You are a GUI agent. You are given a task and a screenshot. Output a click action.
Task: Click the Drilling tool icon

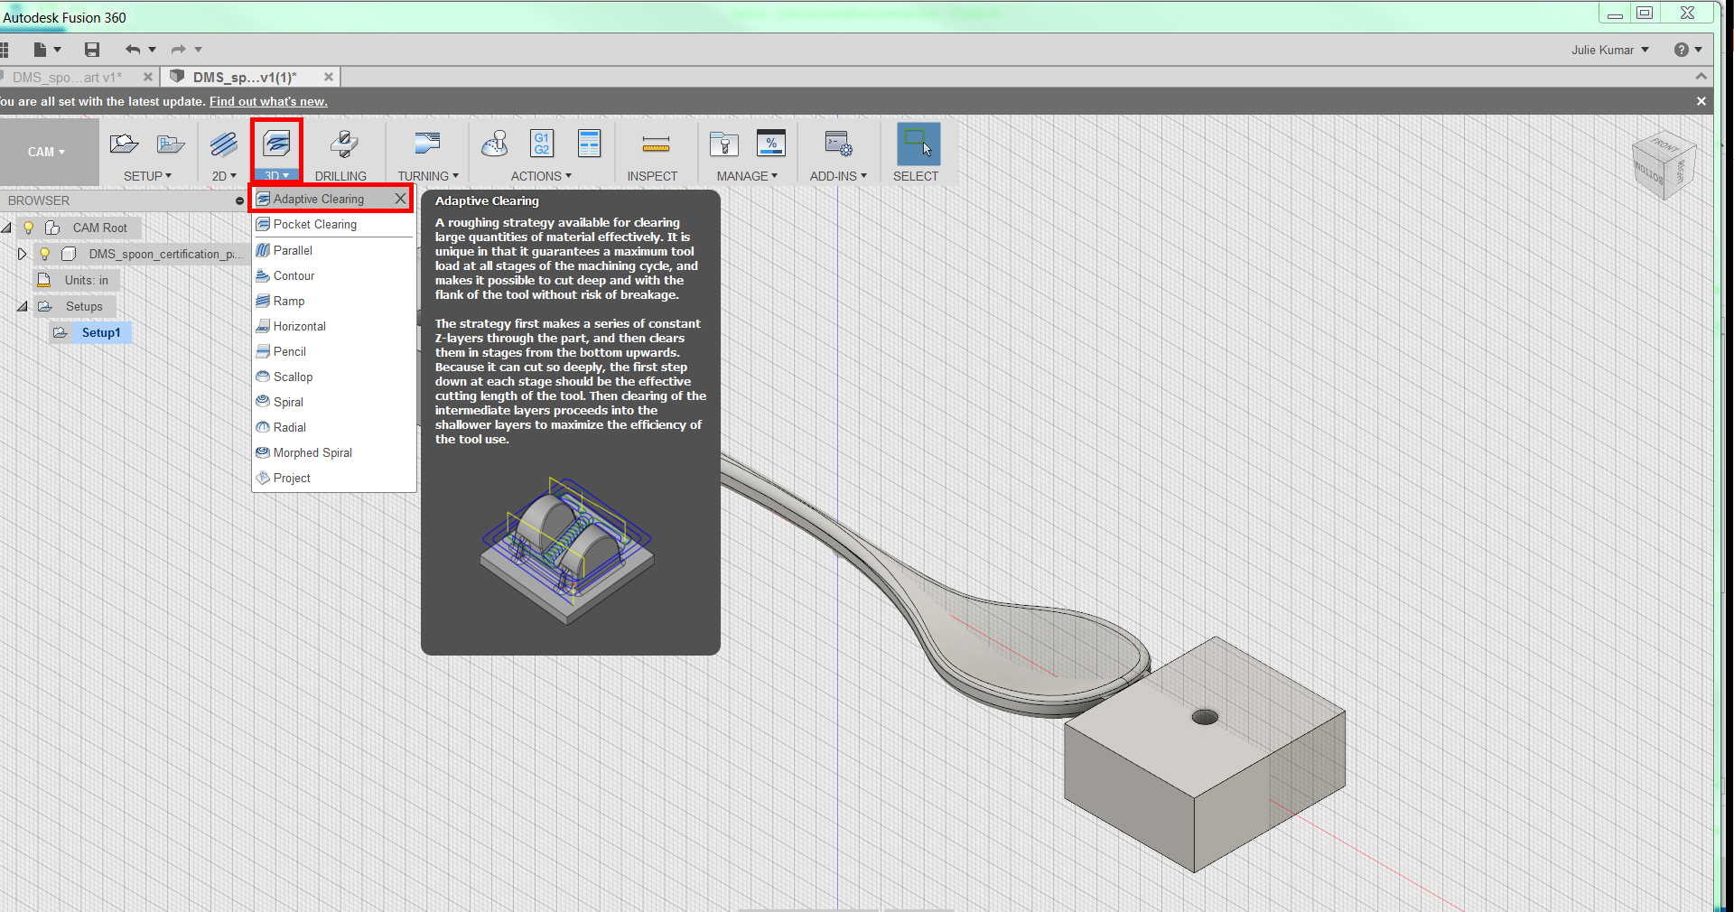[343, 144]
